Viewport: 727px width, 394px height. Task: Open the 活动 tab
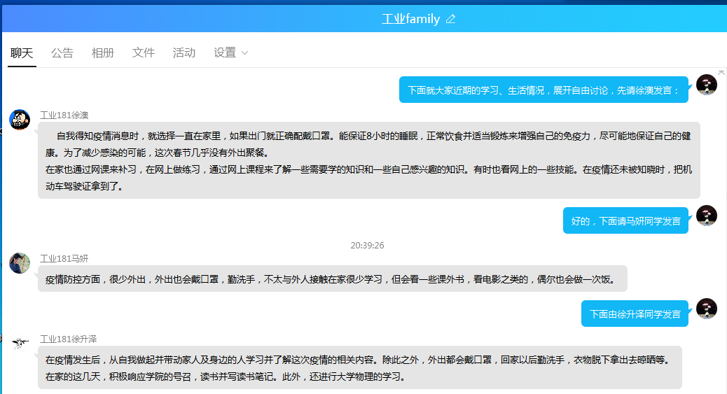point(184,53)
